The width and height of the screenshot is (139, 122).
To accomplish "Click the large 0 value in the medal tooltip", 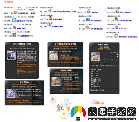I will pyautogui.click(x=117, y=56).
